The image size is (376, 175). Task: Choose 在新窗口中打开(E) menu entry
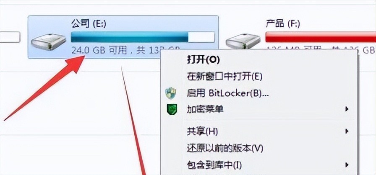pos(225,77)
